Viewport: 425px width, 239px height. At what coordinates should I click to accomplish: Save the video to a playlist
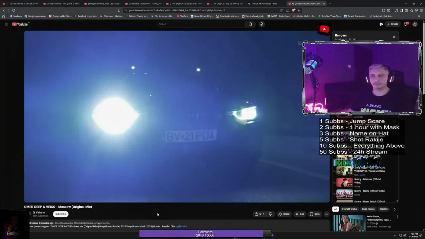pos(315,214)
